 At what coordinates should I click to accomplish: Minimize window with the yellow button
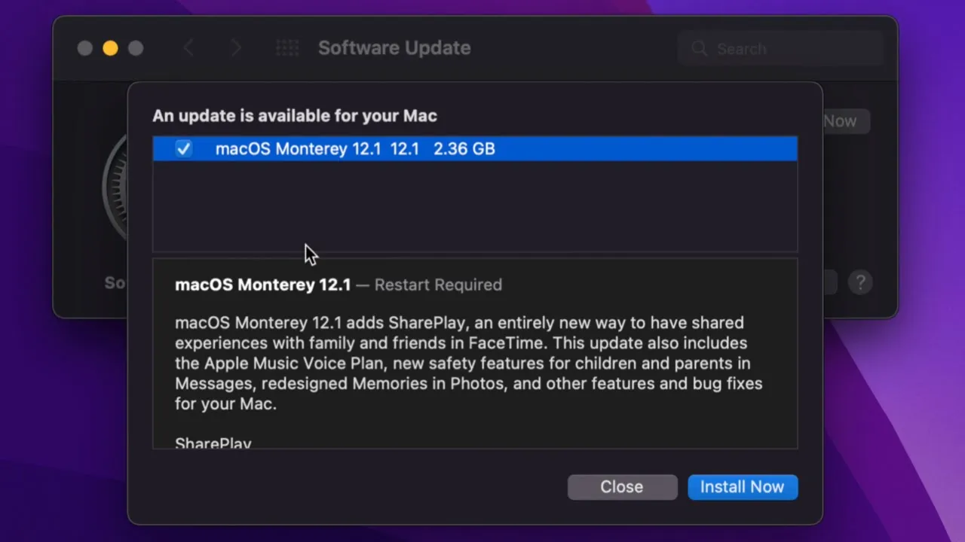click(x=110, y=48)
